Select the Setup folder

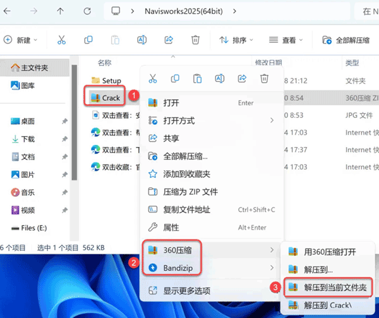click(x=106, y=80)
